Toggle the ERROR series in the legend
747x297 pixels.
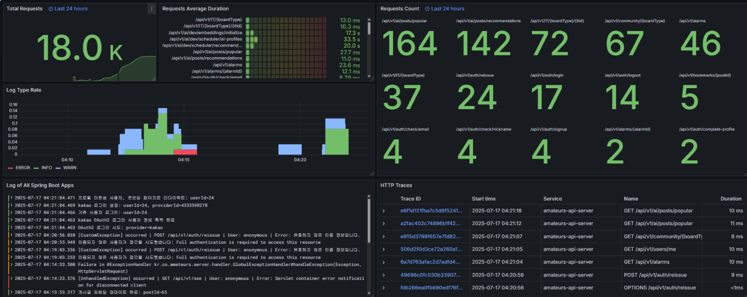19,167
